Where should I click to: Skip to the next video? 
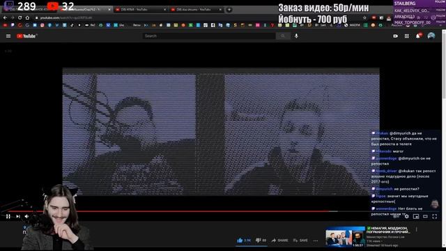tap(18, 217)
